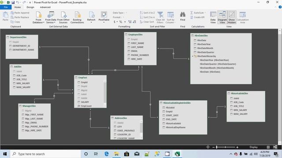Click Sort A to Z
This screenshot has height=158, width=282.
[x=147, y=13]
